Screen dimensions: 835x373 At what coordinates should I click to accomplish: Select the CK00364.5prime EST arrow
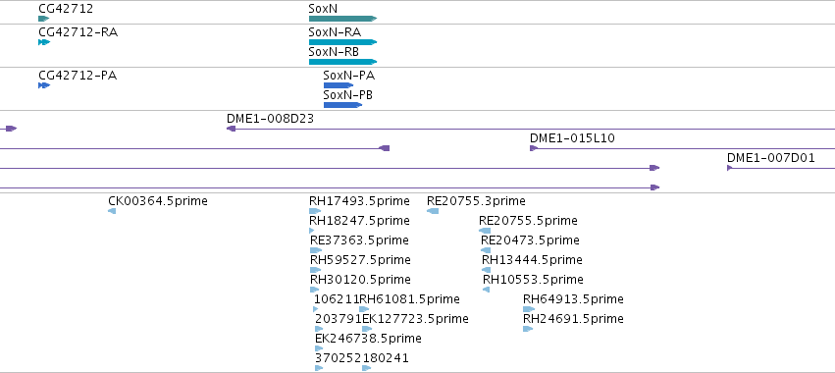tap(112, 211)
